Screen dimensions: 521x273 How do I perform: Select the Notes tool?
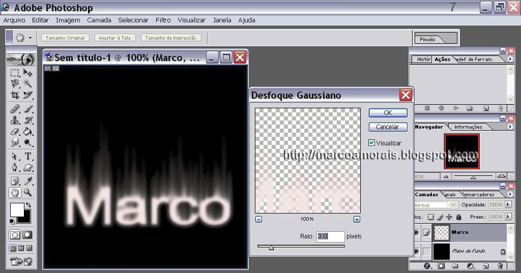(x=15, y=181)
